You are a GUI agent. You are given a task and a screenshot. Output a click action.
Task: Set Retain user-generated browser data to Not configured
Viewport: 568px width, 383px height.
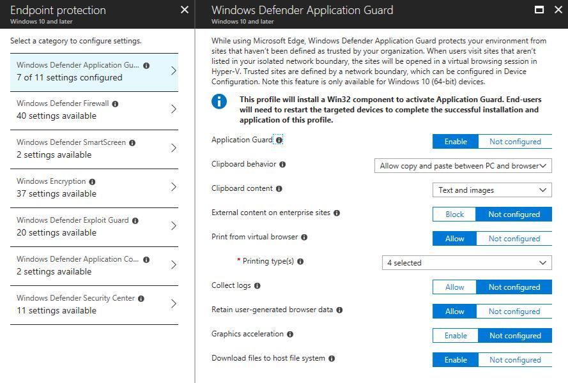[514, 312]
